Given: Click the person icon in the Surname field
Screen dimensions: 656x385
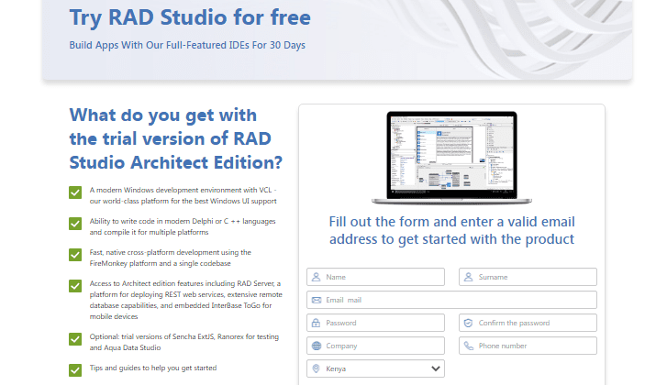Looking at the screenshot, I should tap(467, 277).
